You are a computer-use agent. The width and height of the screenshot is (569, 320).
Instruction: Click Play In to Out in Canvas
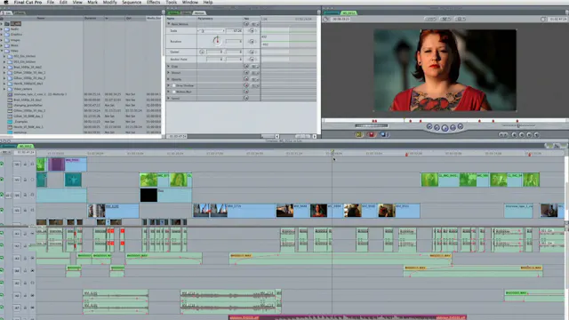[x=437, y=127]
